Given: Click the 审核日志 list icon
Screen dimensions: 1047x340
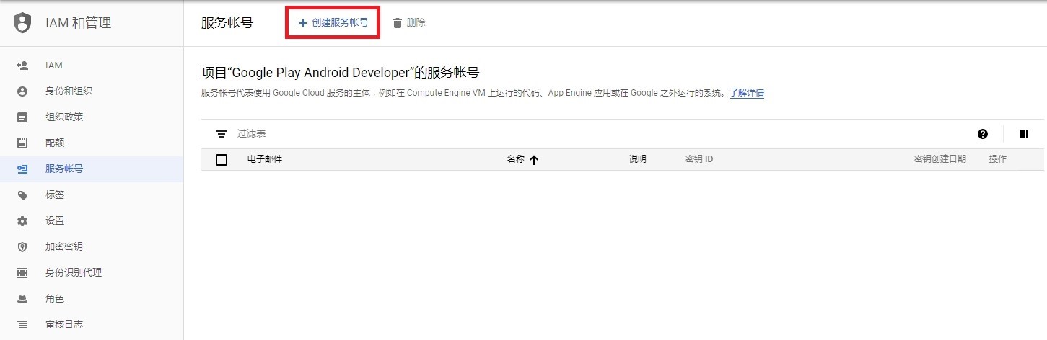Looking at the screenshot, I should pyautogui.click(x=22, y=325).
